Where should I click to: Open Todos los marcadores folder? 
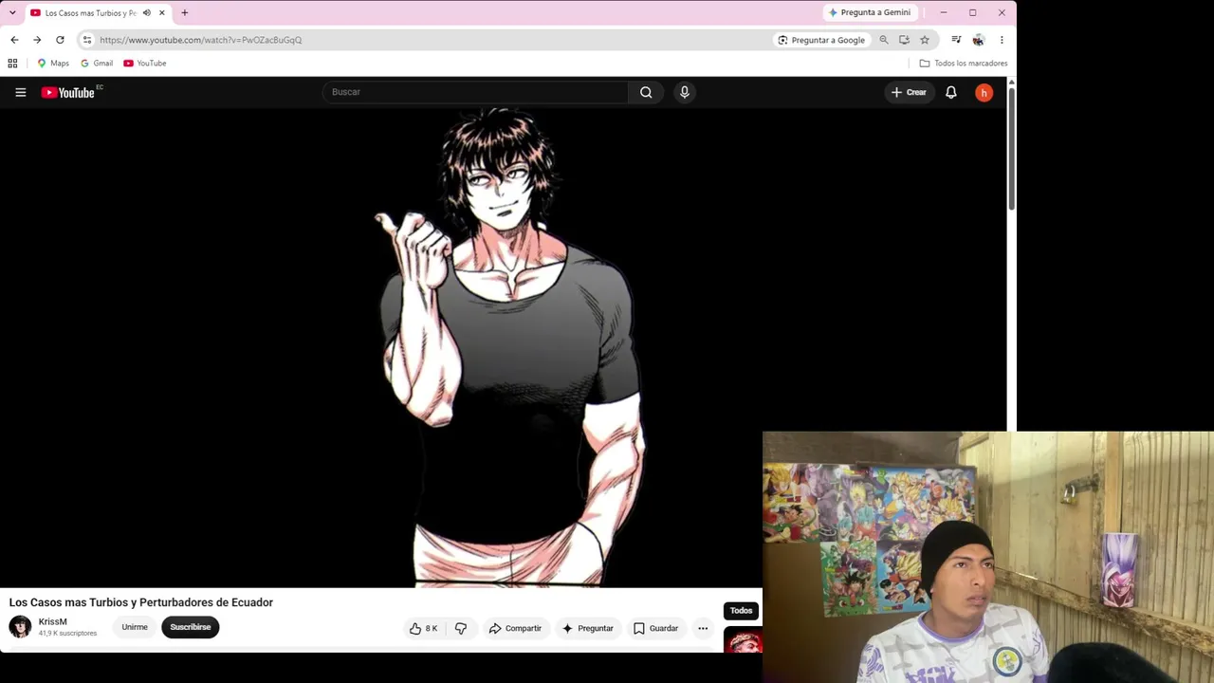click(x=964, y=64)
